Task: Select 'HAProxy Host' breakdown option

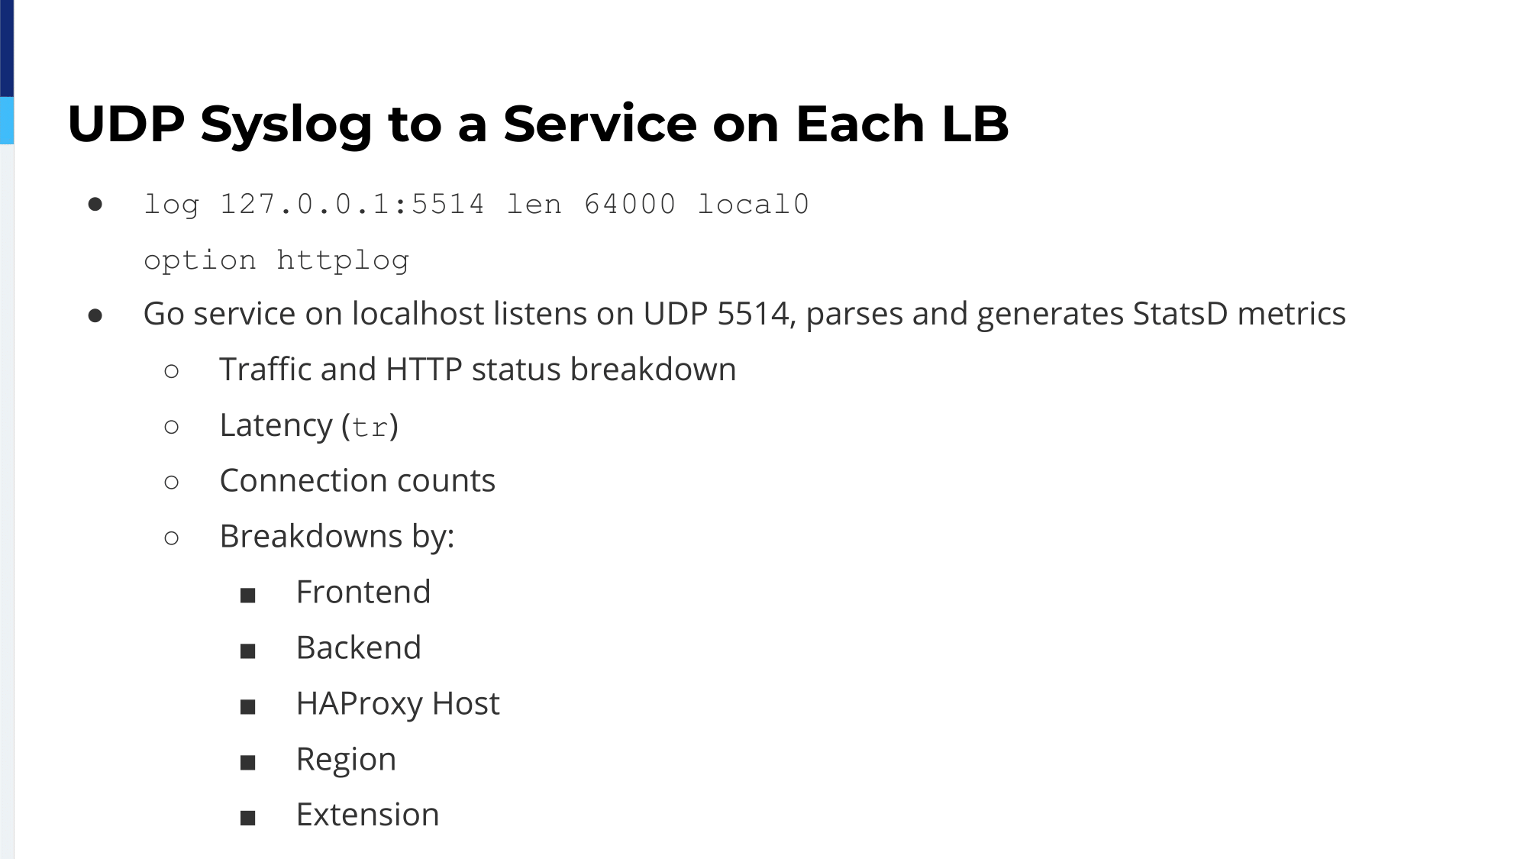Action: coord(398,702)
